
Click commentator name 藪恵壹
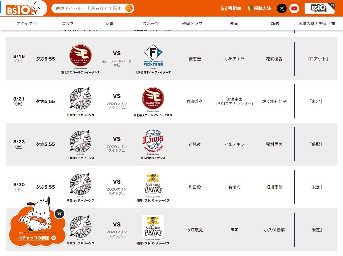pyautogui.click(x=195, y=59)
